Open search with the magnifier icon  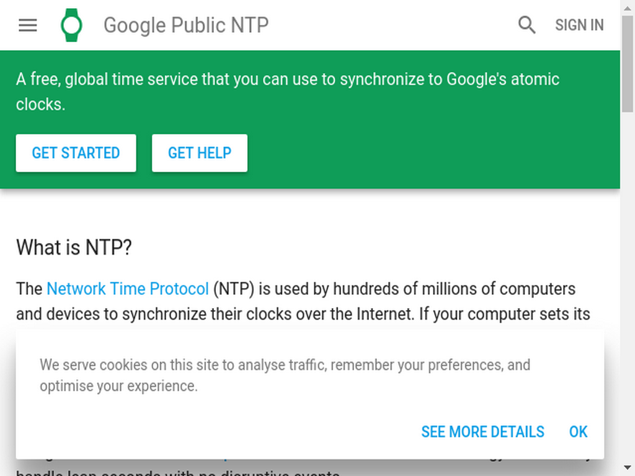pos(526,25)
